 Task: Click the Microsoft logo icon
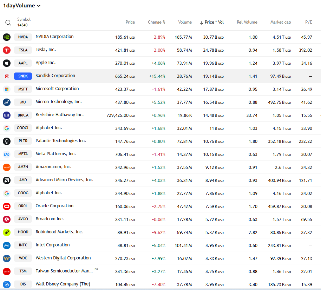(x=7, y=89)
